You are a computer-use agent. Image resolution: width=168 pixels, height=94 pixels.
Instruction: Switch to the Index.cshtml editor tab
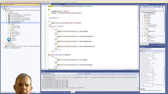point(44,4)
